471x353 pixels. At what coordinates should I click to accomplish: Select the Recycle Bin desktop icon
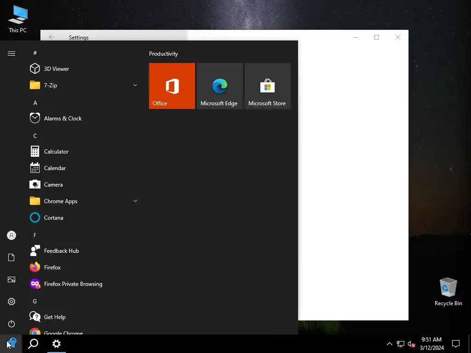[x=448, y=292]
